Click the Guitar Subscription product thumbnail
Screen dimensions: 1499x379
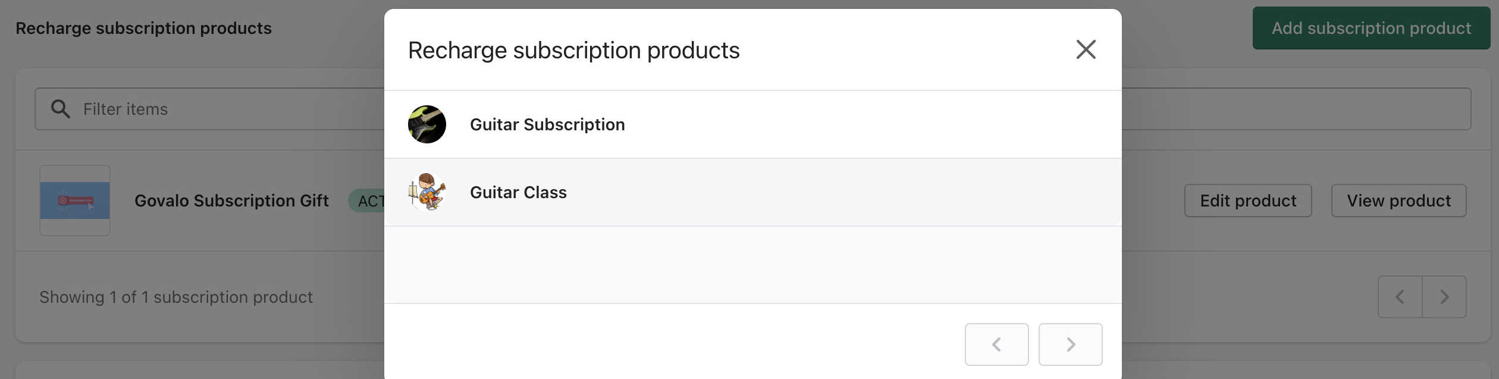(427, 124)
